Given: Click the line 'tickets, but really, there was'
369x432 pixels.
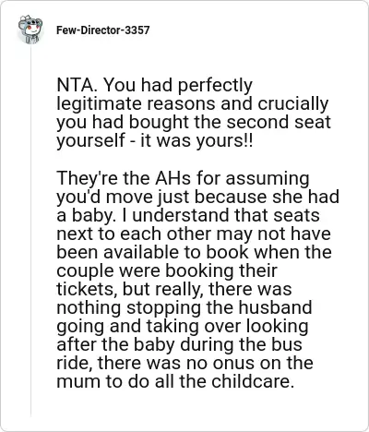Looking at the screenshot, I should point(174,289).
